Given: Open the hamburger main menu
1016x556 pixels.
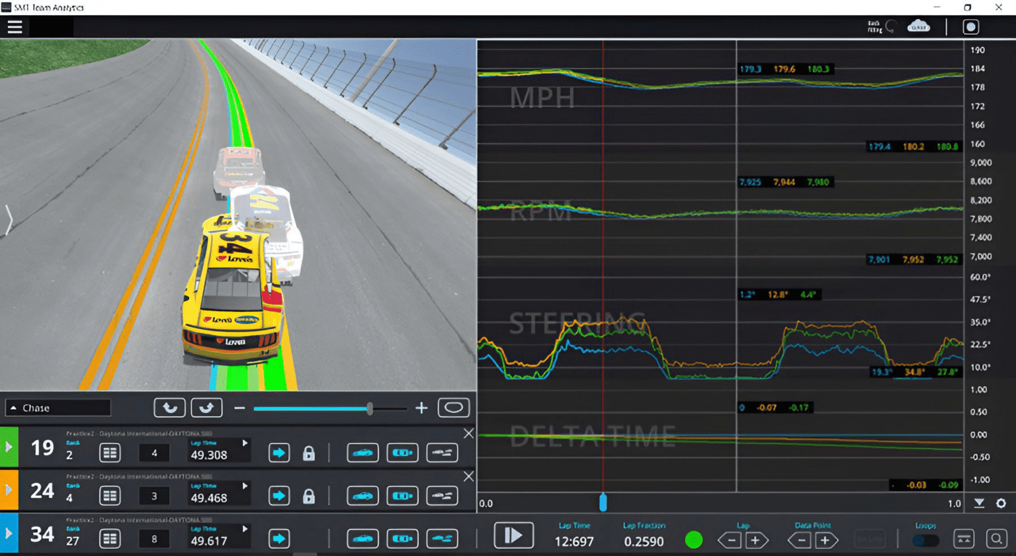Looking at the screenshot, I should point(15,27).
